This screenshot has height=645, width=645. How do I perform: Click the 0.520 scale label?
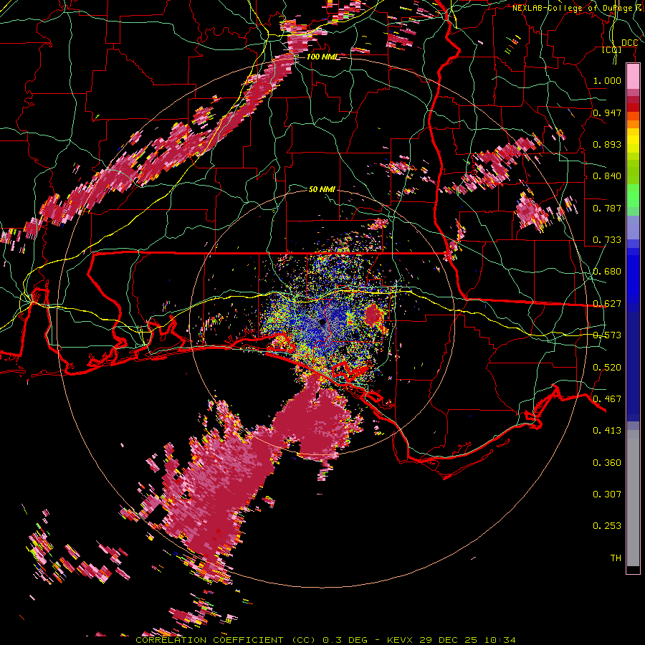coord(607,367)
